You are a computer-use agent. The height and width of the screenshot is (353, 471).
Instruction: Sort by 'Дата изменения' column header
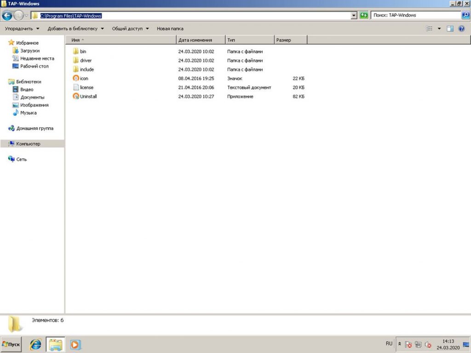coord(201,40)
